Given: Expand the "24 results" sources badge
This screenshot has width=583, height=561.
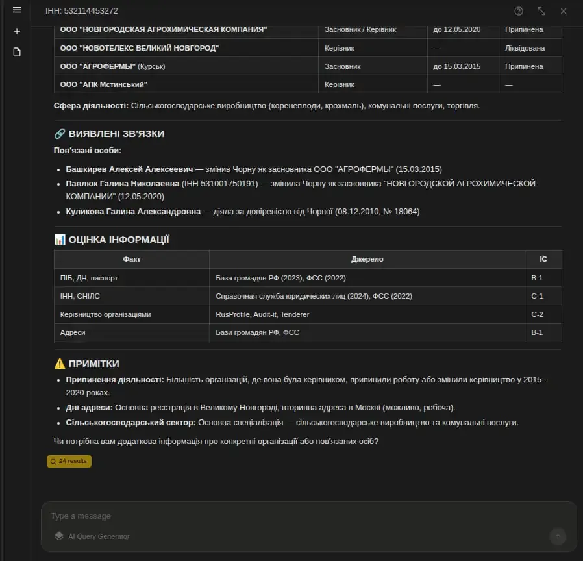Looking at the screenshot, I should [x=69, y=461].
